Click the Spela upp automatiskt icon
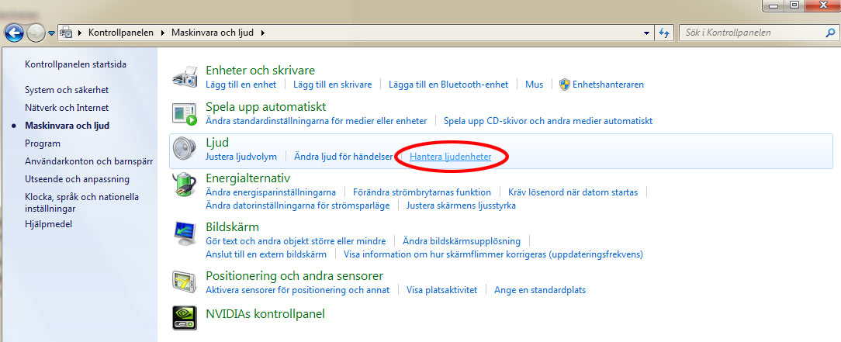The width and height of the screenshot is (841, 342). (185, 112)
